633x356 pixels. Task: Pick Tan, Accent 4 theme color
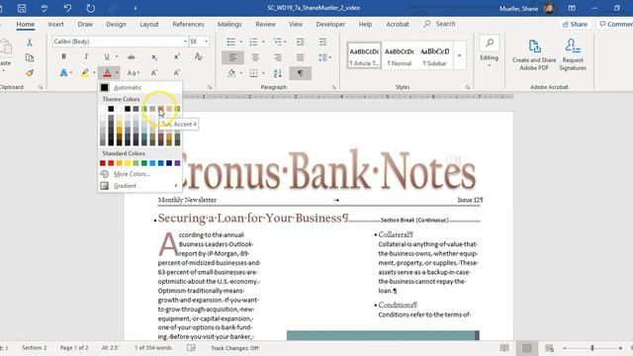click(160, 109)
